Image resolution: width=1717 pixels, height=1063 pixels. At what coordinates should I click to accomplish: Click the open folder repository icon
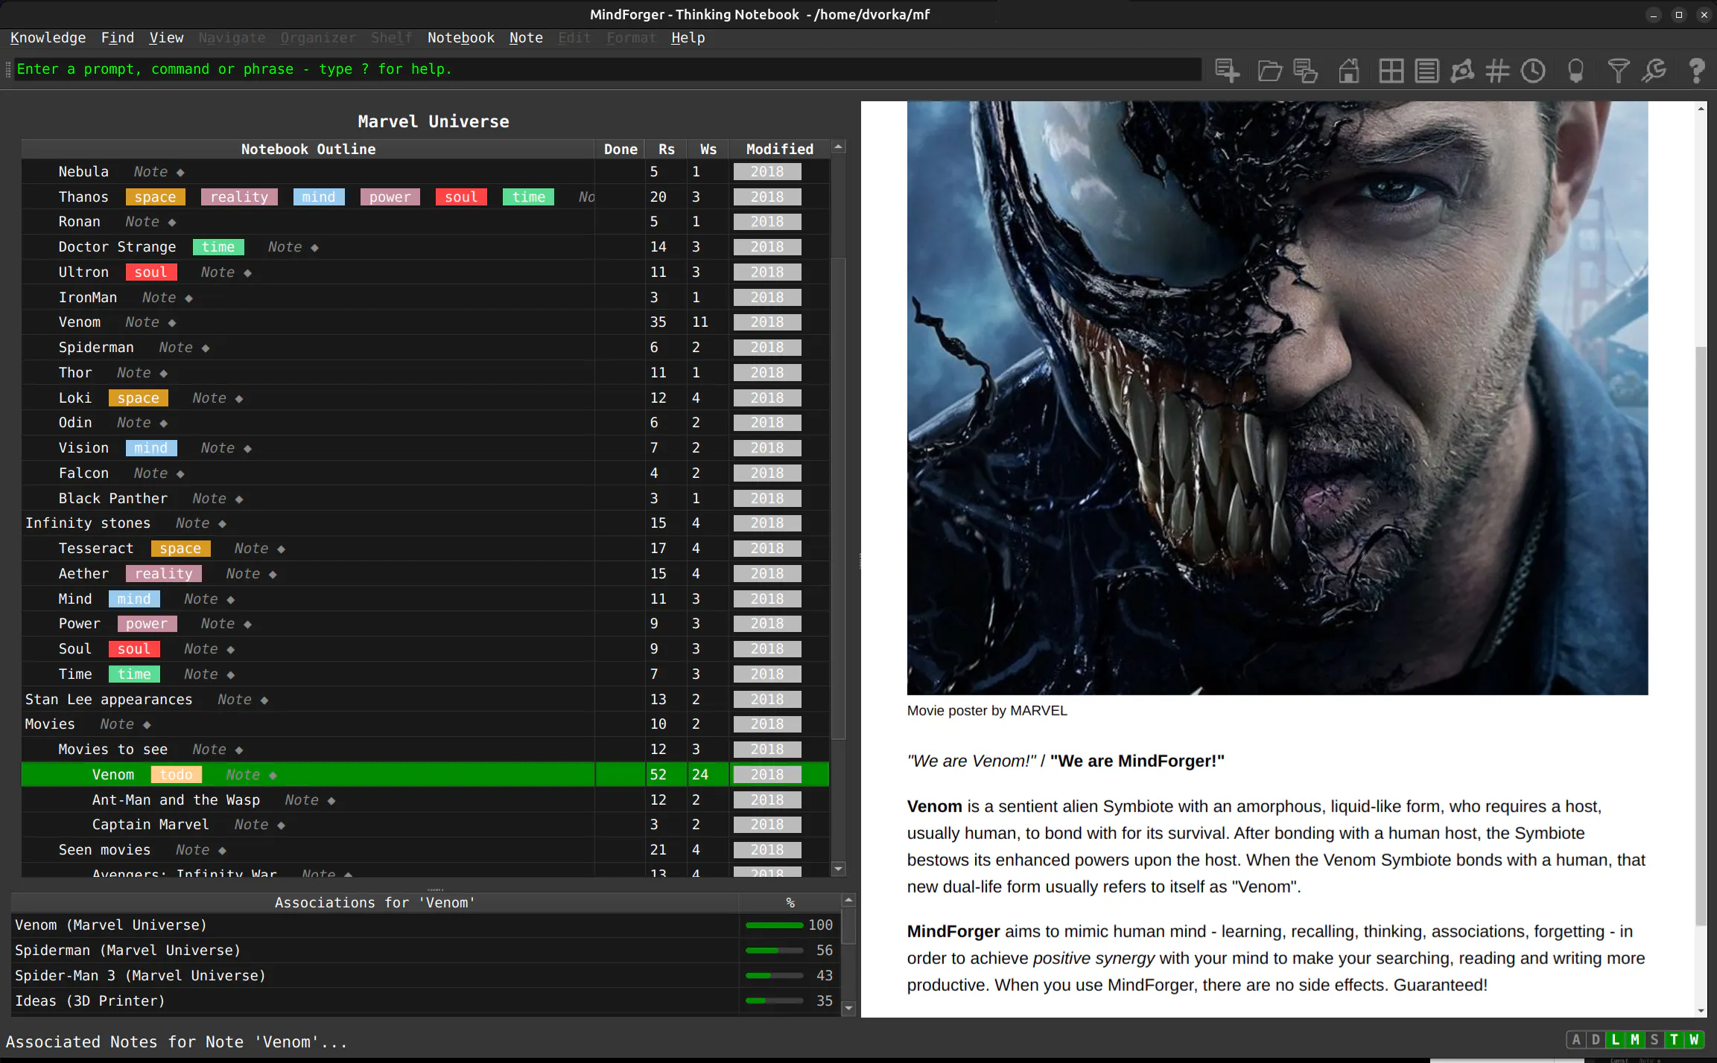click(1270, 71)
